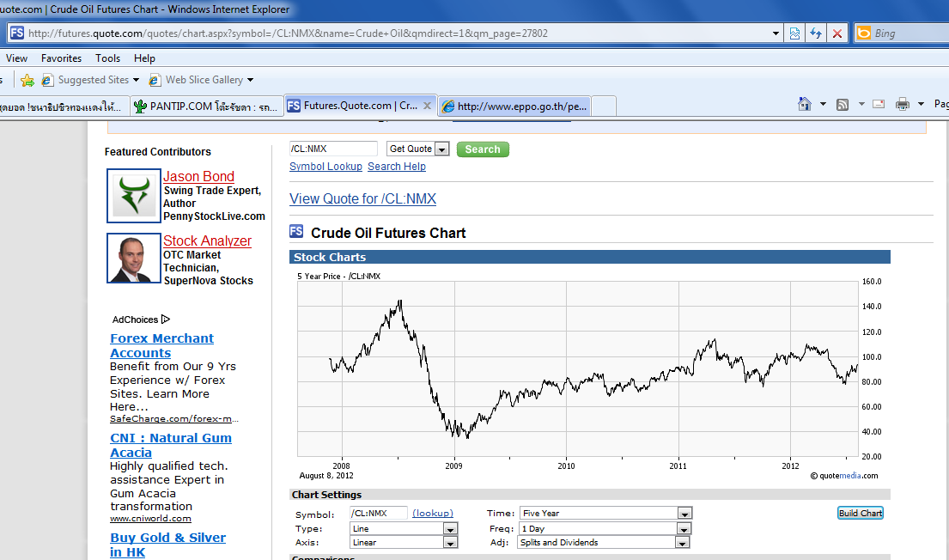
Task: Open the Tools menu
Action: [x=107, y=58]
